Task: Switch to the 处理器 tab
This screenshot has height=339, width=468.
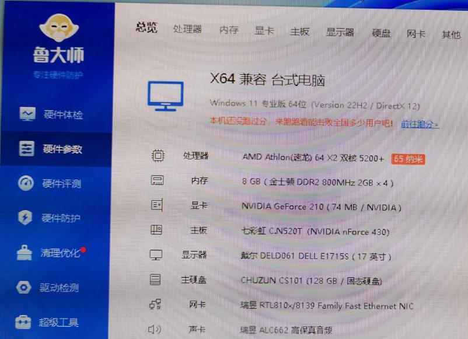Action: [x=188, y=32]
